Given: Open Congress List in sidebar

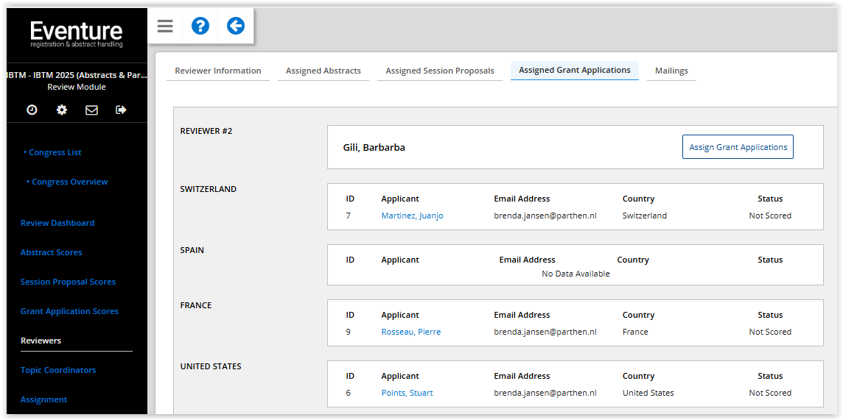Looking at the screenshot, I should (53, 152).
